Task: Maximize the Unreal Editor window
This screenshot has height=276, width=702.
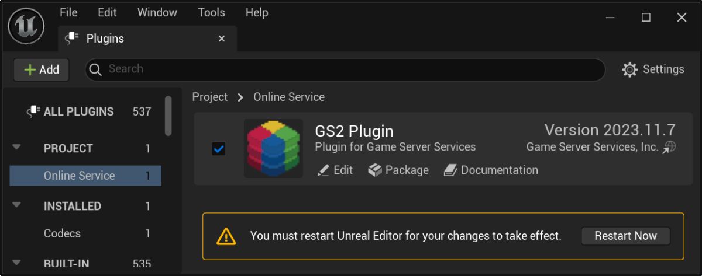Action: coord(646,18)
